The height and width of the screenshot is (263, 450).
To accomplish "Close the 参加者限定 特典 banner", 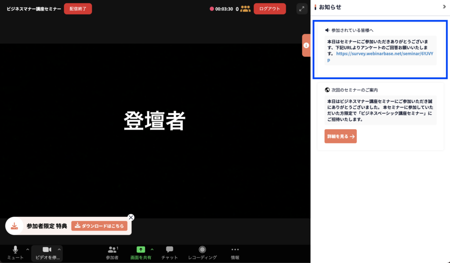I will tap(131, 217).
